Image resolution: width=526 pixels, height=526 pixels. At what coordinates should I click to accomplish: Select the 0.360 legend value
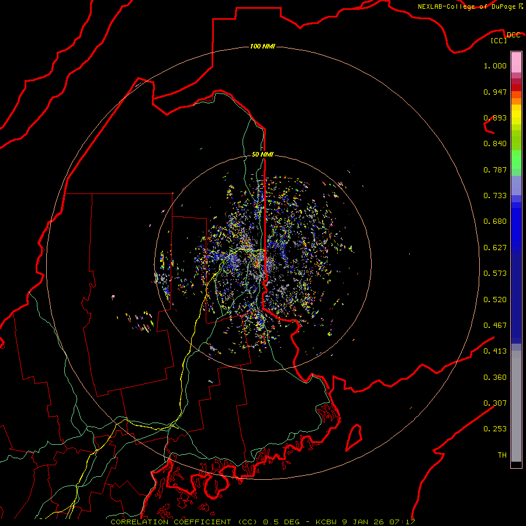(x=495, y=378)
